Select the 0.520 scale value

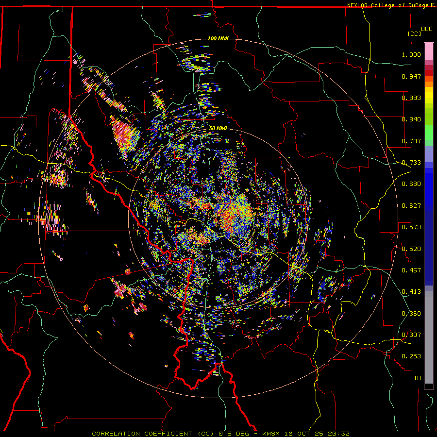pyautogui.click(x=411, y=249)
